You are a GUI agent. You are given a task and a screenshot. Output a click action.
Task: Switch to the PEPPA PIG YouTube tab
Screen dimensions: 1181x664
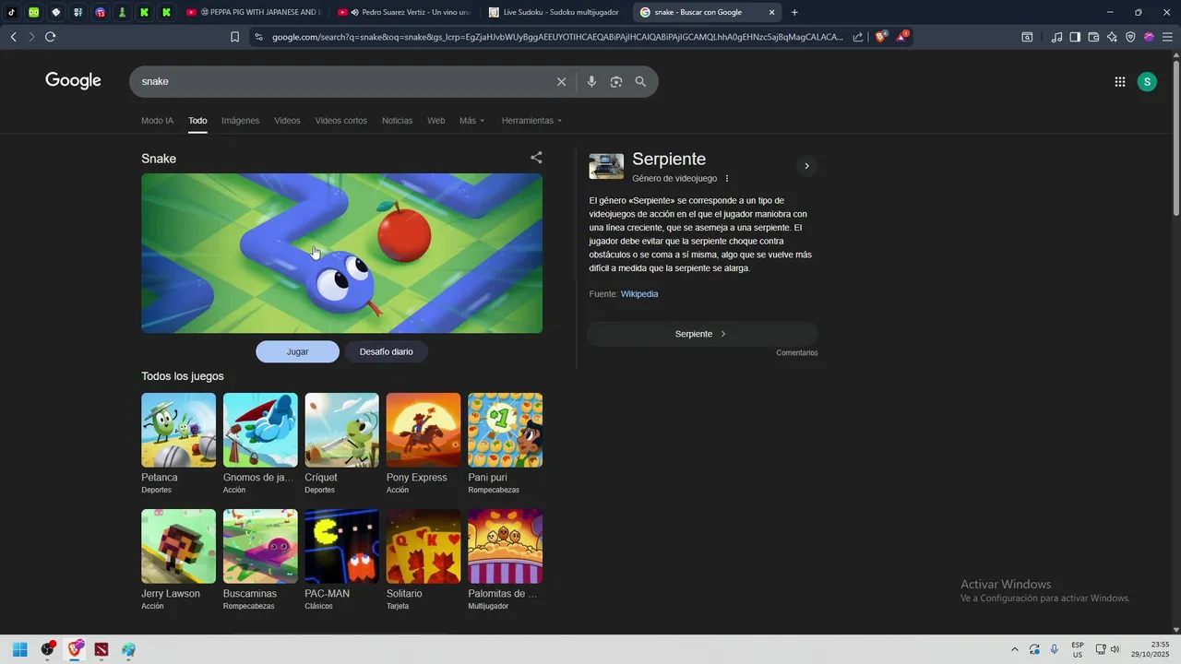(x=251, y=12)
